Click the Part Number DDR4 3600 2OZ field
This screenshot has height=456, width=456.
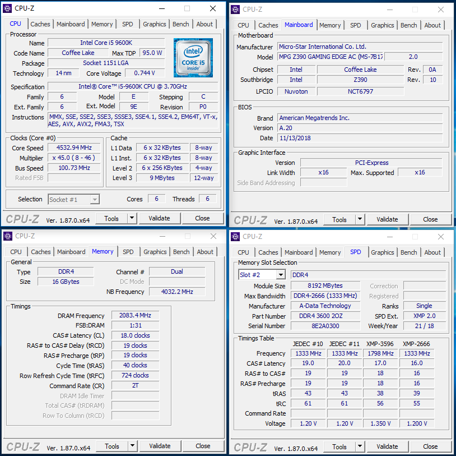point(325,316)
